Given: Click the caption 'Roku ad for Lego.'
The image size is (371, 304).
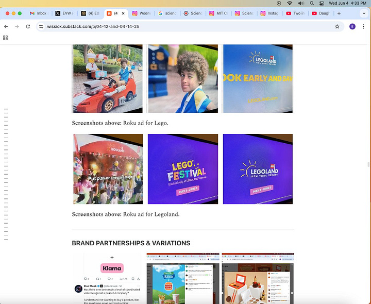Looking at the screenshot, I should point(146,123).
